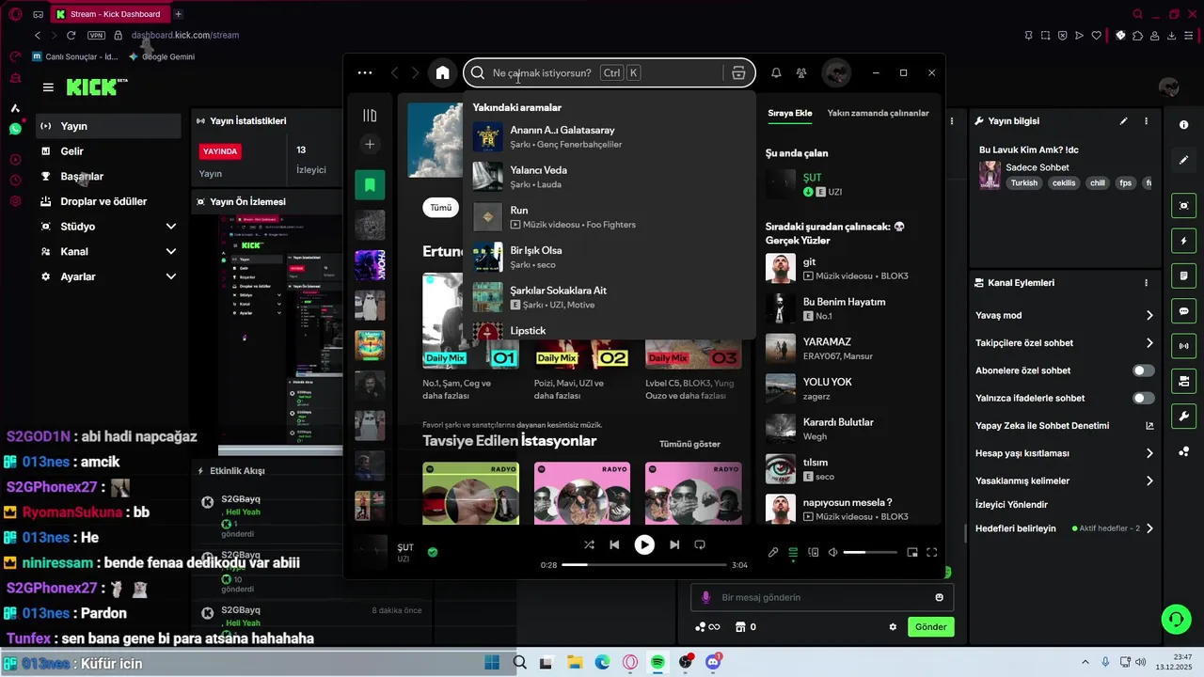Open Spotify friend activity icon

(801, 73)
